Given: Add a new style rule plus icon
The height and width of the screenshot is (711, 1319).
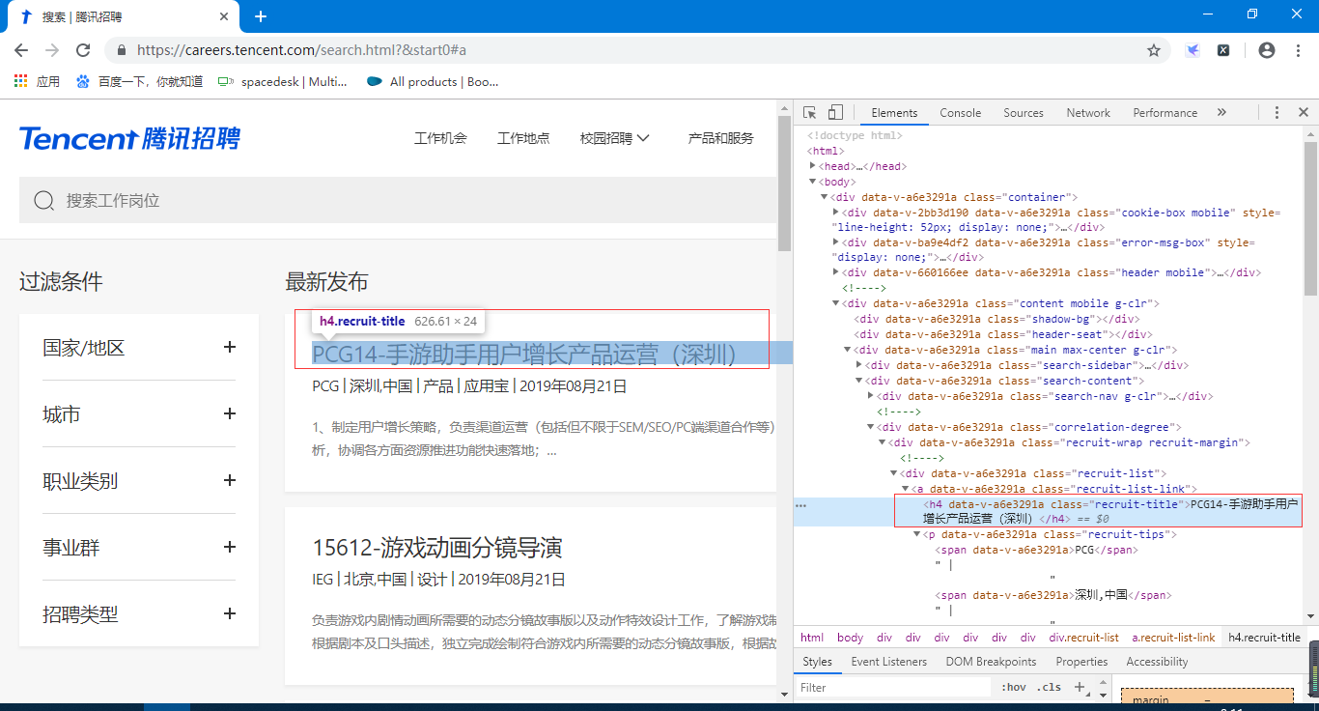Looking at the screenshot, I should pyautogui.click(x=1080, y=688).
